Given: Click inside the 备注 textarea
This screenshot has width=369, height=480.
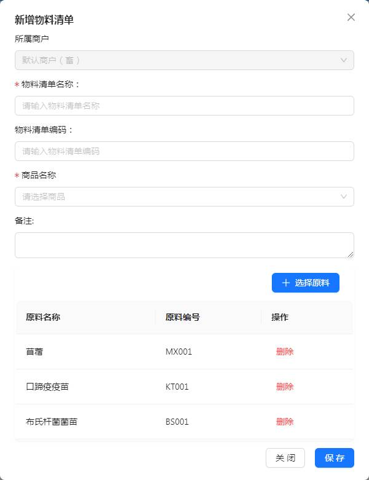Looking at the screenshot, I should [184, 245].
